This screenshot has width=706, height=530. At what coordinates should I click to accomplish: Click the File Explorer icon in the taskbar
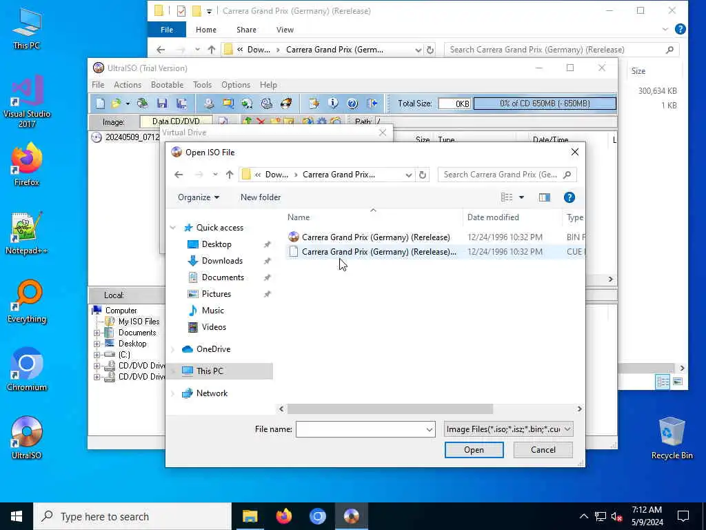250,516
